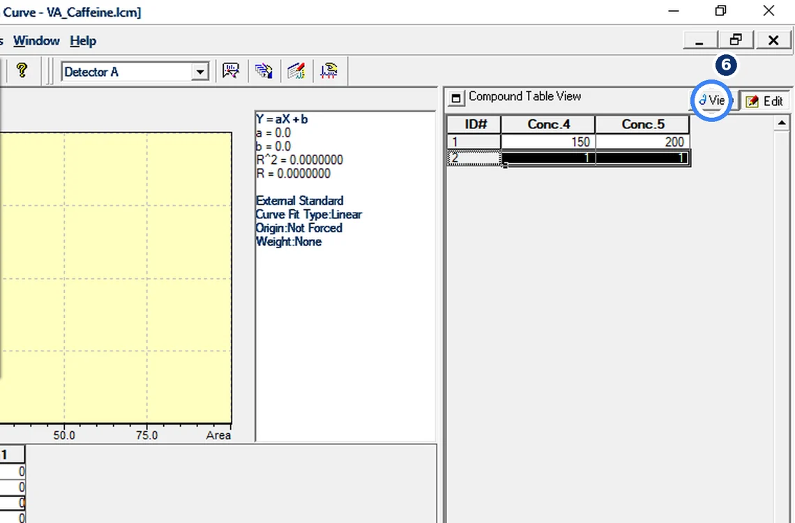Select the Conc.5 column header
This screenshot has width=795, height=523.
[642, 124]
